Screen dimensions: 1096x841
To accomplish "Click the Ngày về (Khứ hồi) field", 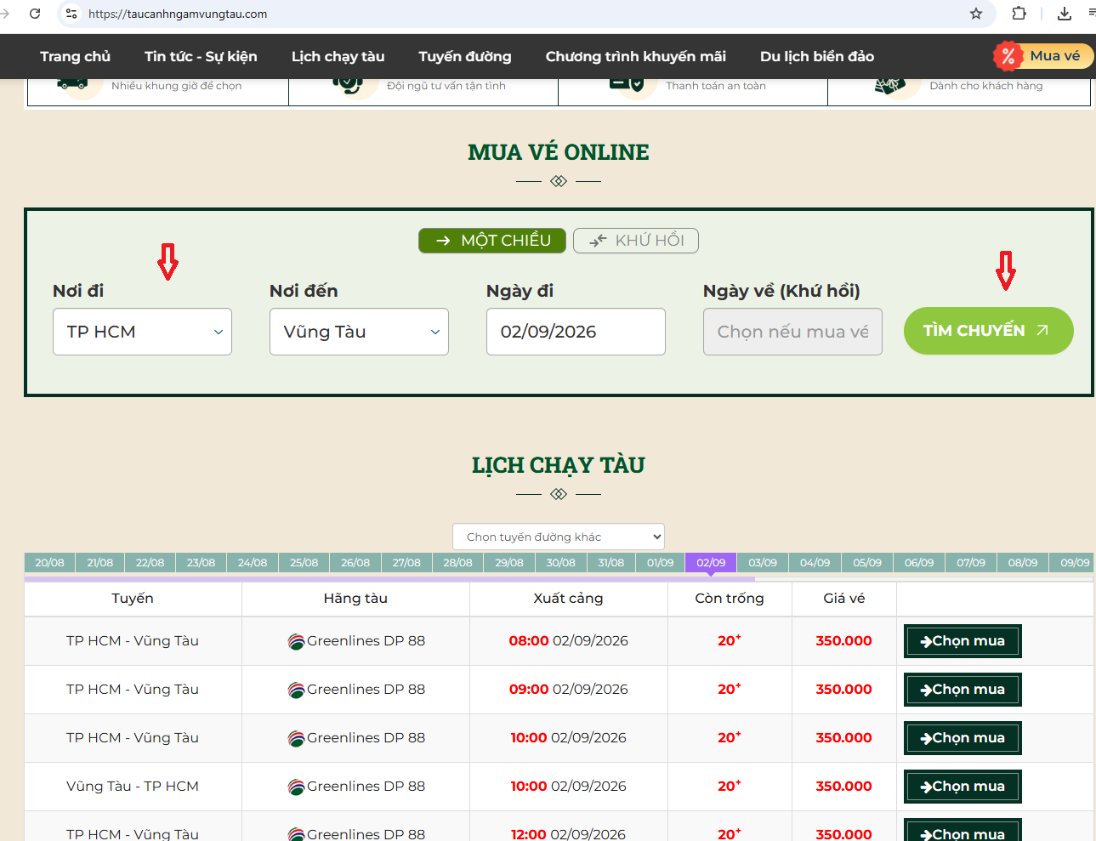I will coord(792,332).
